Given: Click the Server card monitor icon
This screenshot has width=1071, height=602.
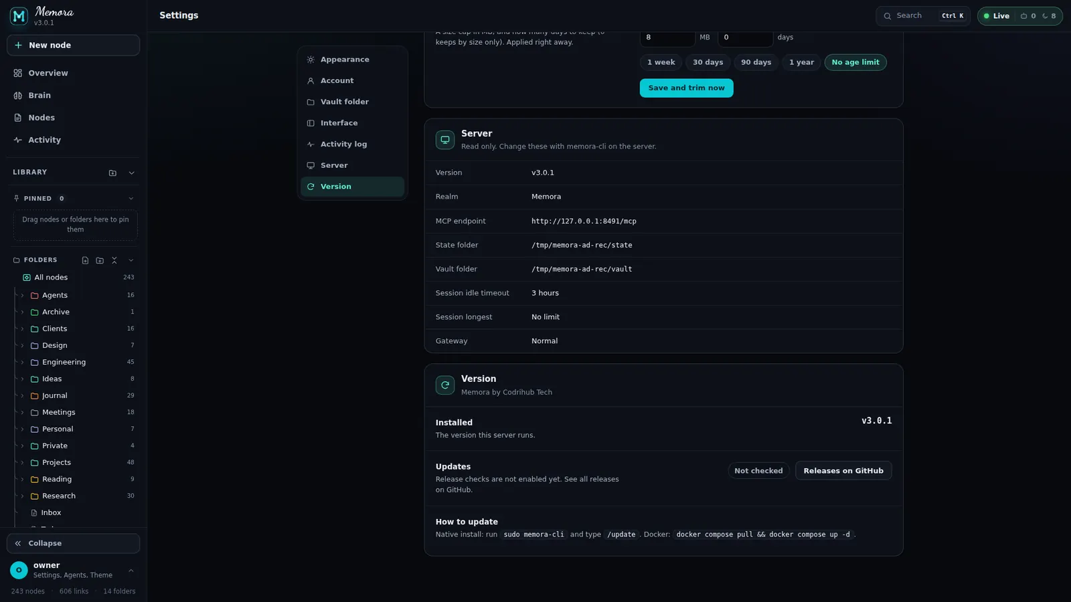Looking at the screenshot, I should click(x=445, y=140).
